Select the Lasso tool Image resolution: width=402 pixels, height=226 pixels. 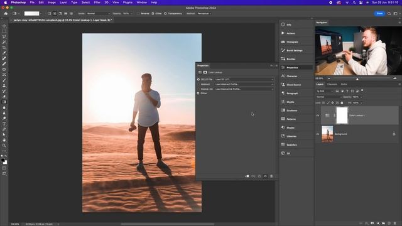[x=4, y=36]
